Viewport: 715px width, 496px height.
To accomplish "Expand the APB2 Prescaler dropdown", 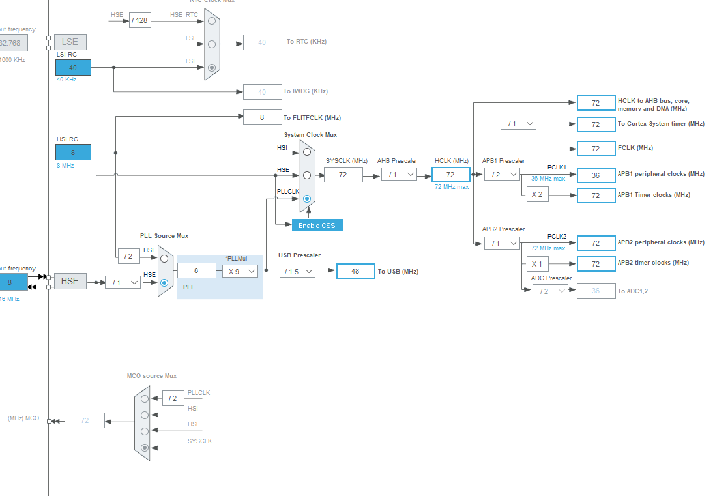I will pos(502,243).
